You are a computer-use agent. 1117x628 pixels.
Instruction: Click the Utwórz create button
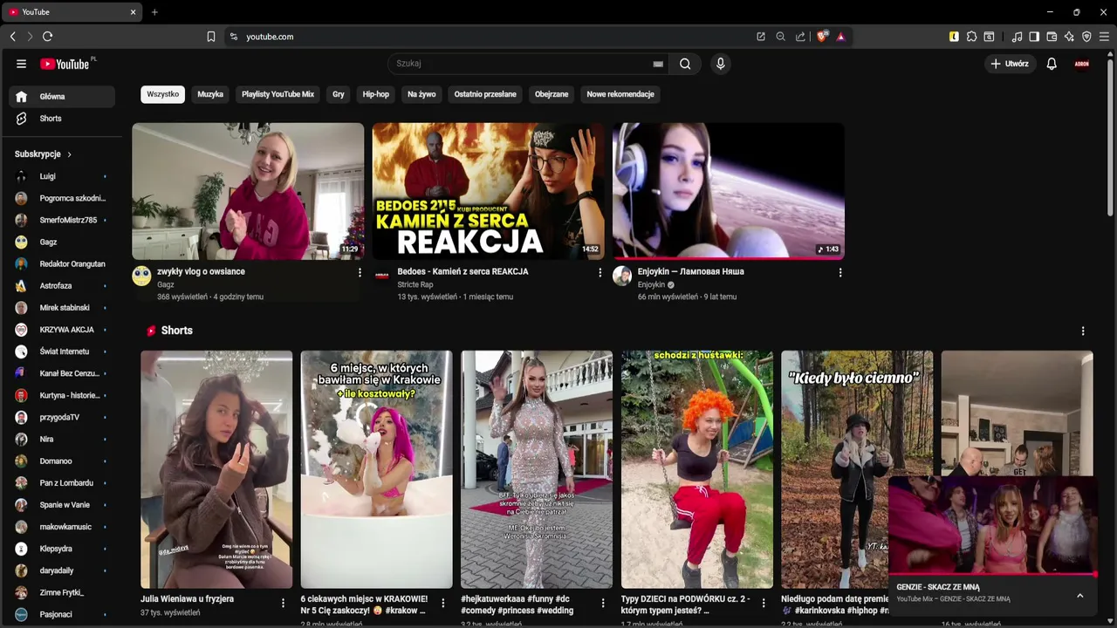1010,64
